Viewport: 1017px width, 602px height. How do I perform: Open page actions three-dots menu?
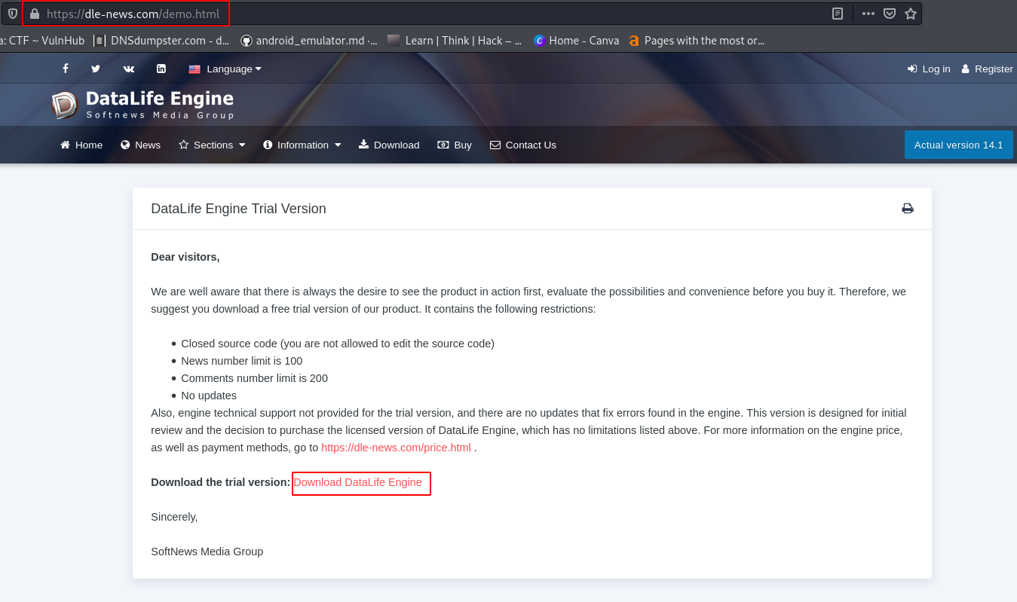868,14
